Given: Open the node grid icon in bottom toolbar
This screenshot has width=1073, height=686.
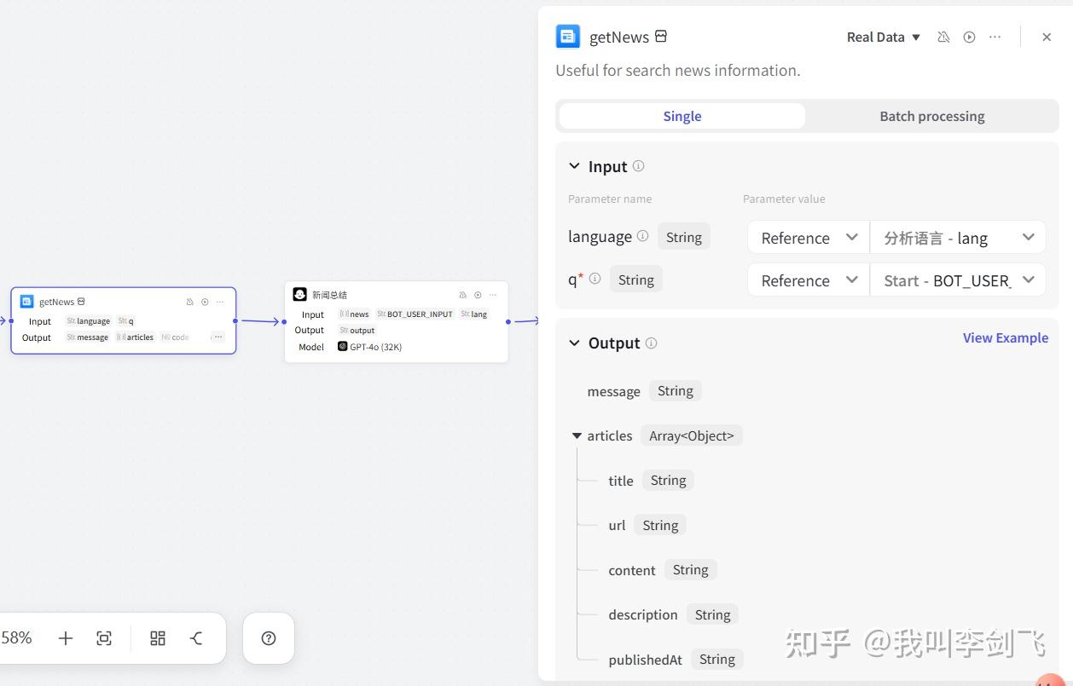Looking at the screenshot, I should pyautogui.click(x=158, y=638).
